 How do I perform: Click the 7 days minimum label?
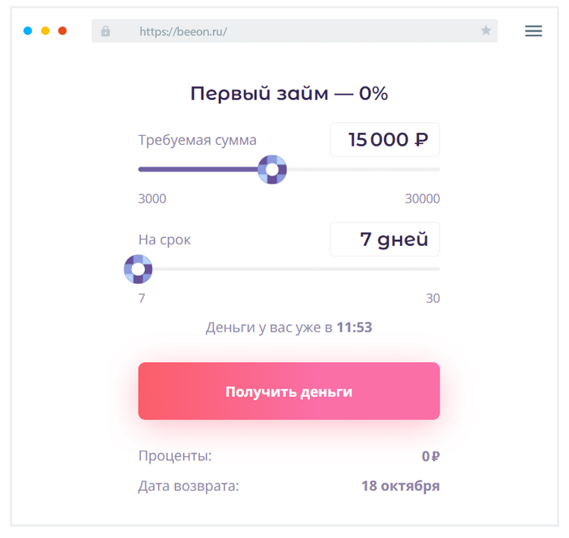[142, 298]
